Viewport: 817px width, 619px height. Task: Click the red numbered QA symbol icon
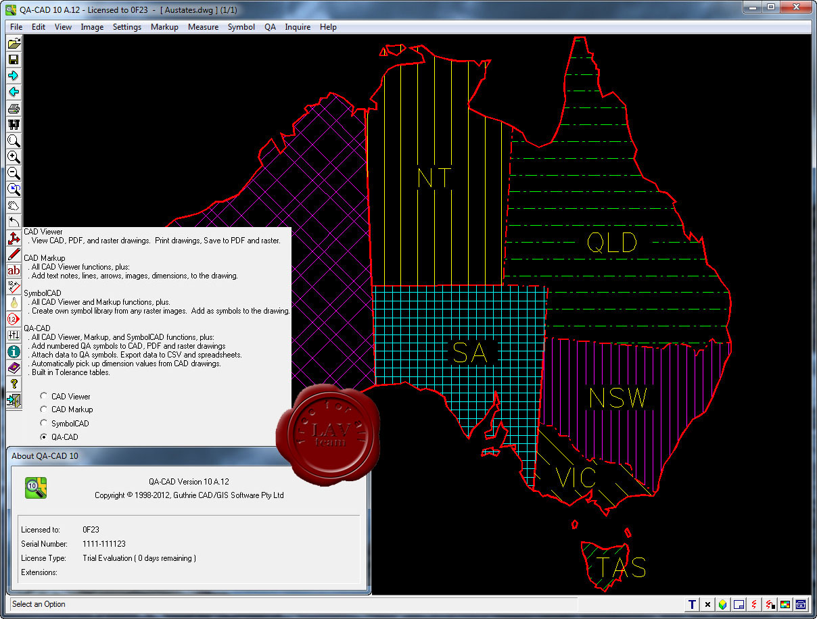tap(14, 319)
